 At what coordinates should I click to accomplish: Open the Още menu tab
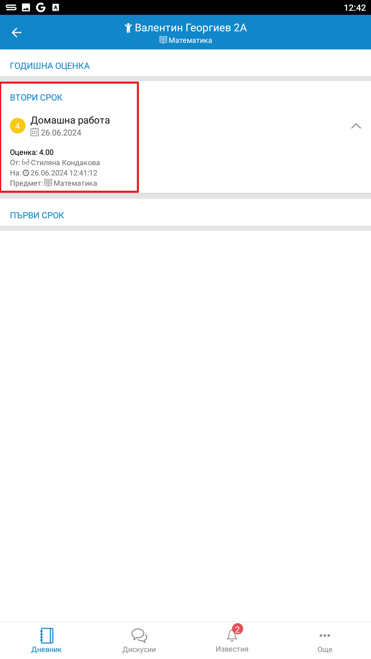click(325, 640)
